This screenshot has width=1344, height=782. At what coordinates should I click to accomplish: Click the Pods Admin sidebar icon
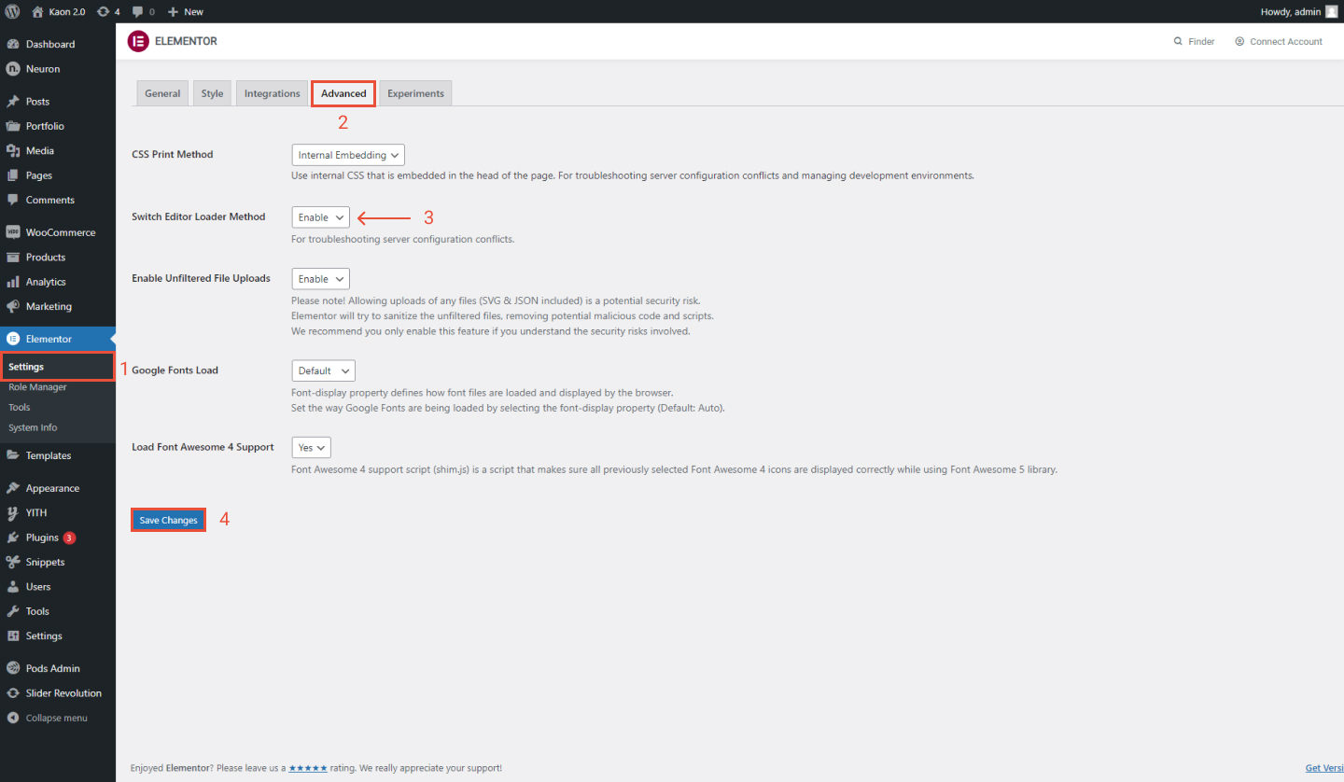coord(13,668)
